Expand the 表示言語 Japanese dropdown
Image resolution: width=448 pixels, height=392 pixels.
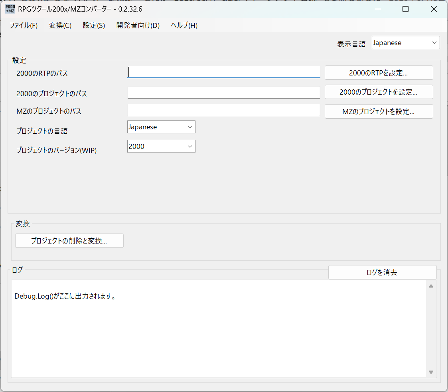(x=405, y=43)
